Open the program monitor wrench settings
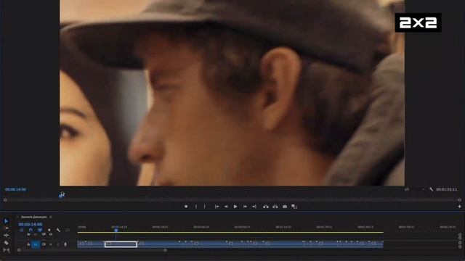The image size is (465, 261). (431, 189)
